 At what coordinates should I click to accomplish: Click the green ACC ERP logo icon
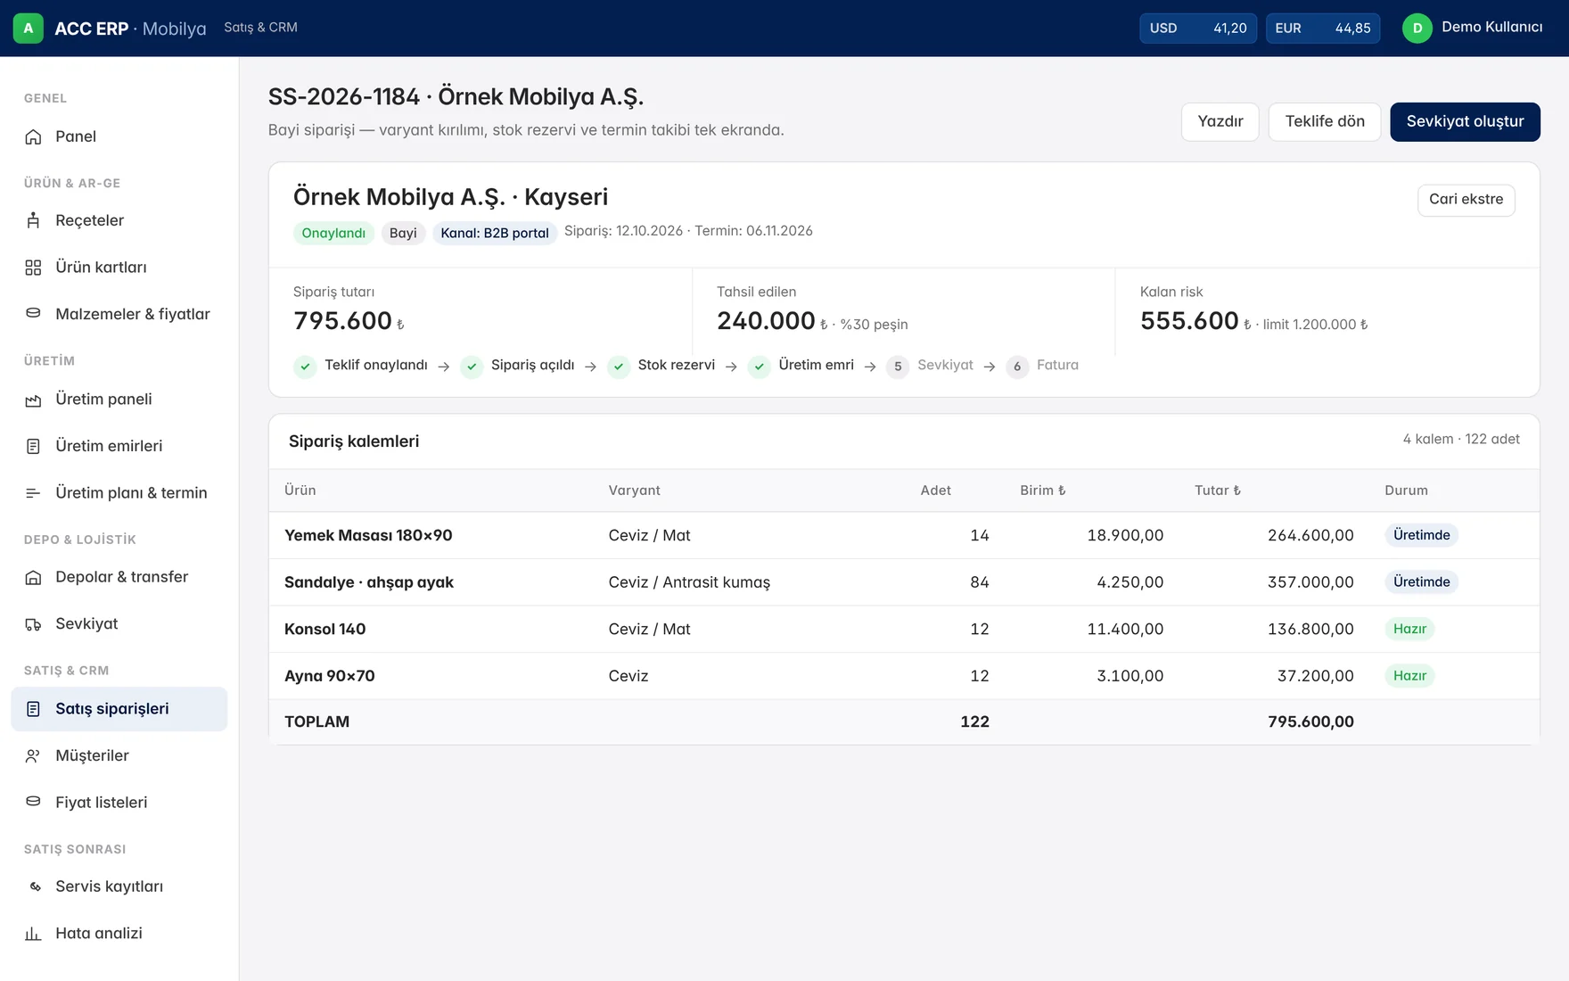(29, 29)
